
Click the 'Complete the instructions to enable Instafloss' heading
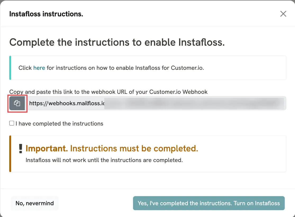click(x=117, y=42)
